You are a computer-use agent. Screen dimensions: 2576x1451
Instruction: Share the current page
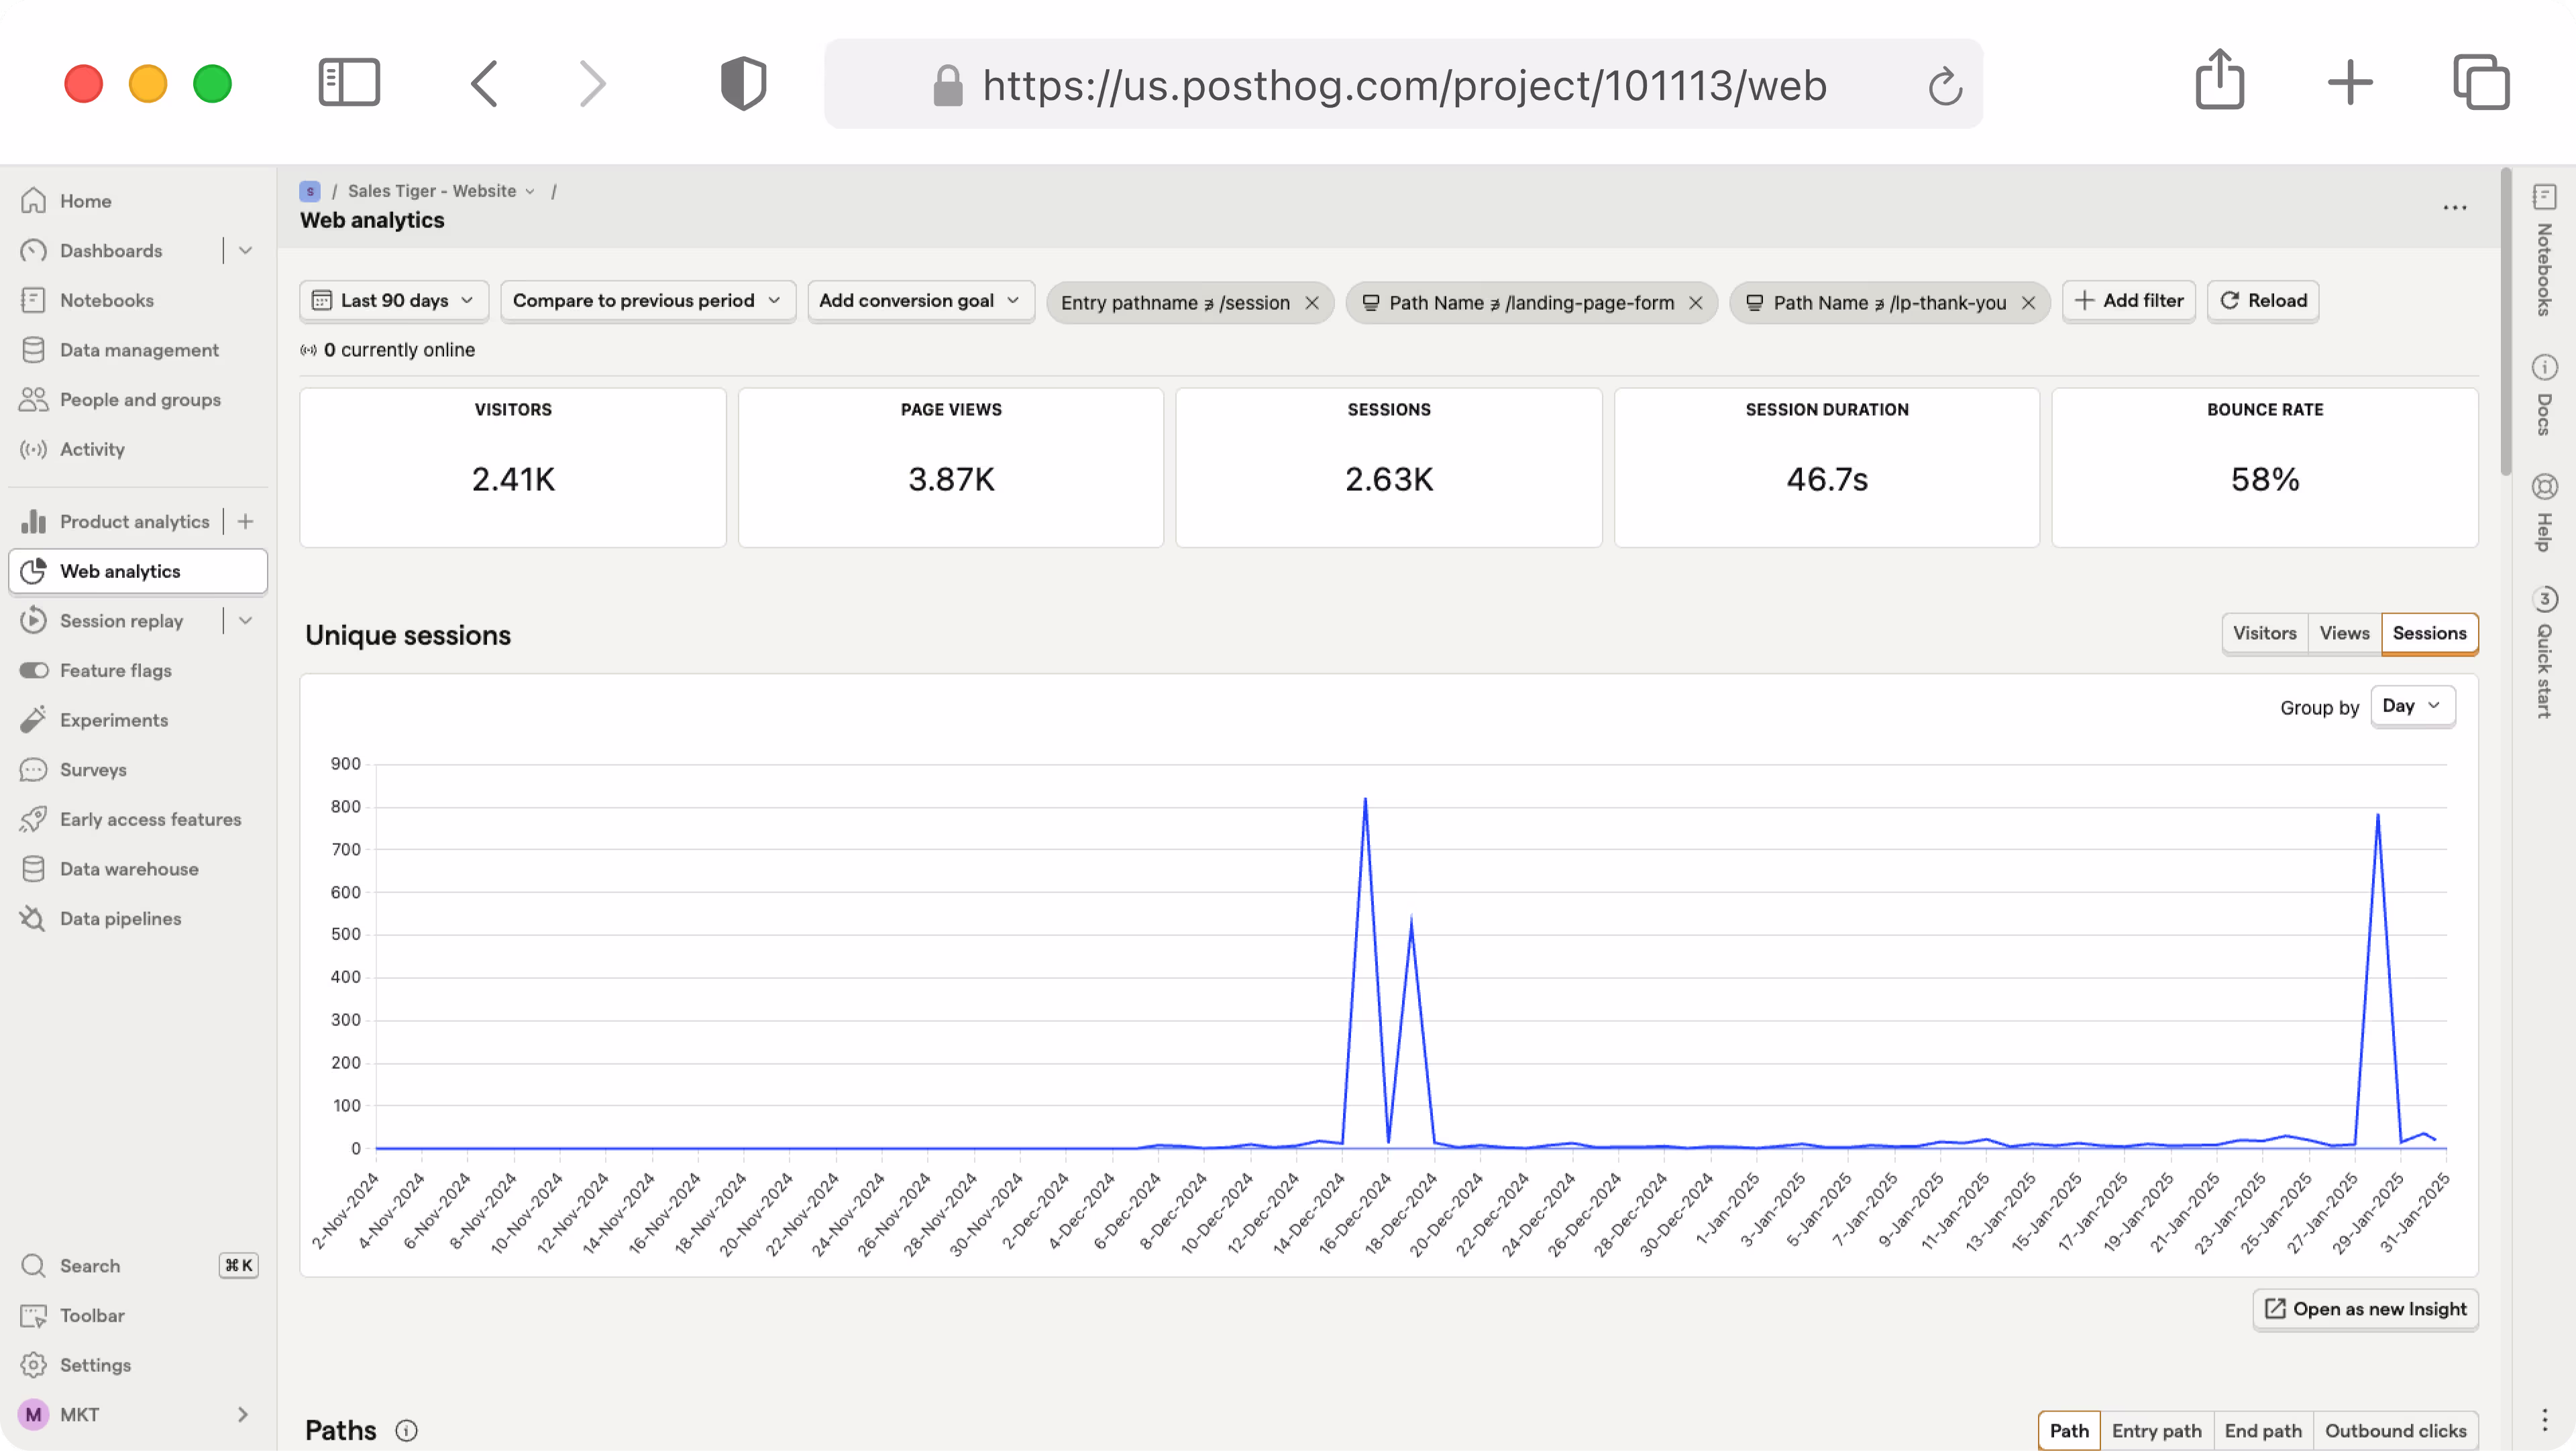[x=2219, y=80]
